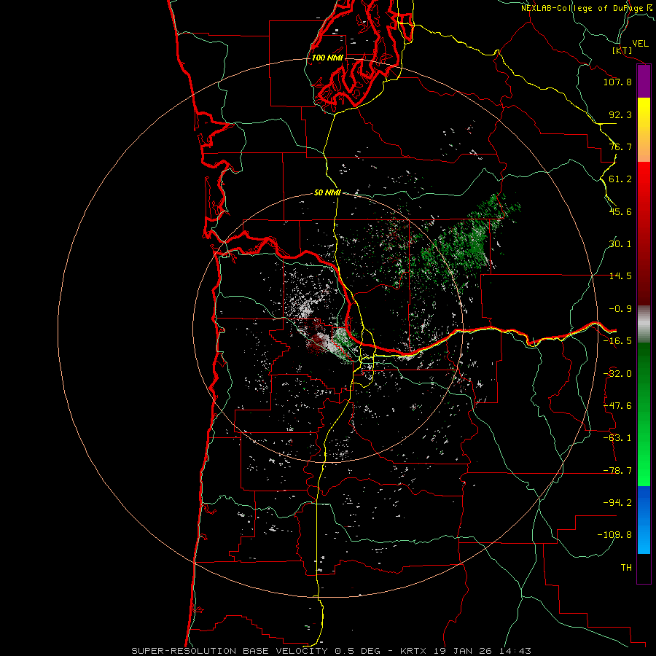Image resolution: width=656 pixels, height=656 pixels.
Task: Click the 61.2 velocity scale value
Action: [x=620, y=179]
